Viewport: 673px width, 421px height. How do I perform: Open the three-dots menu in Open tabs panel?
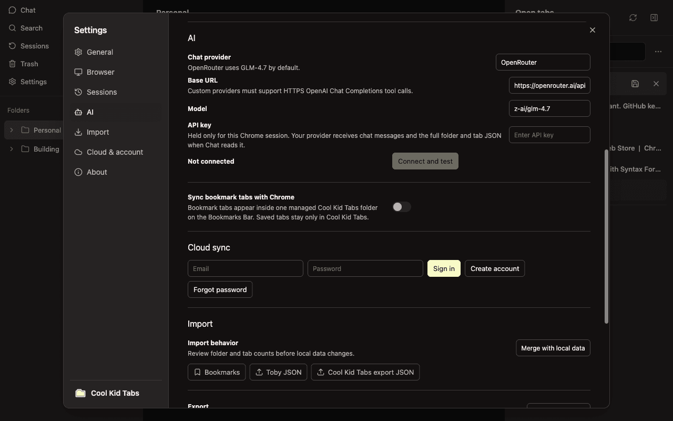pos(658,52)
